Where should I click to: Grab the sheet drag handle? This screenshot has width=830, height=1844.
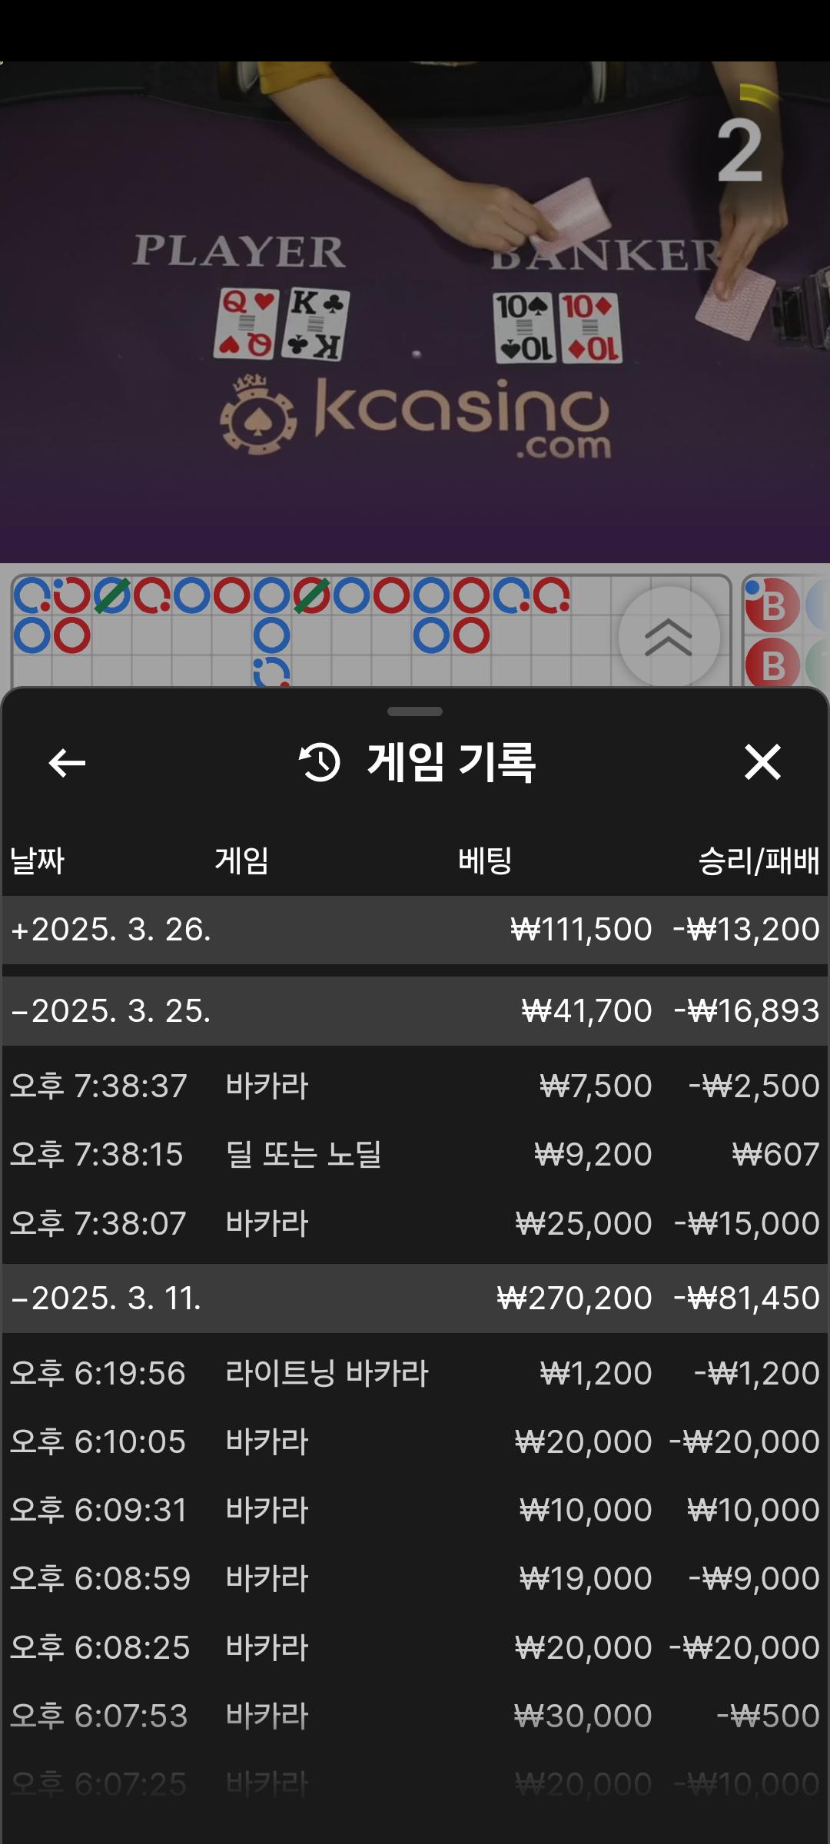(415, 711)
